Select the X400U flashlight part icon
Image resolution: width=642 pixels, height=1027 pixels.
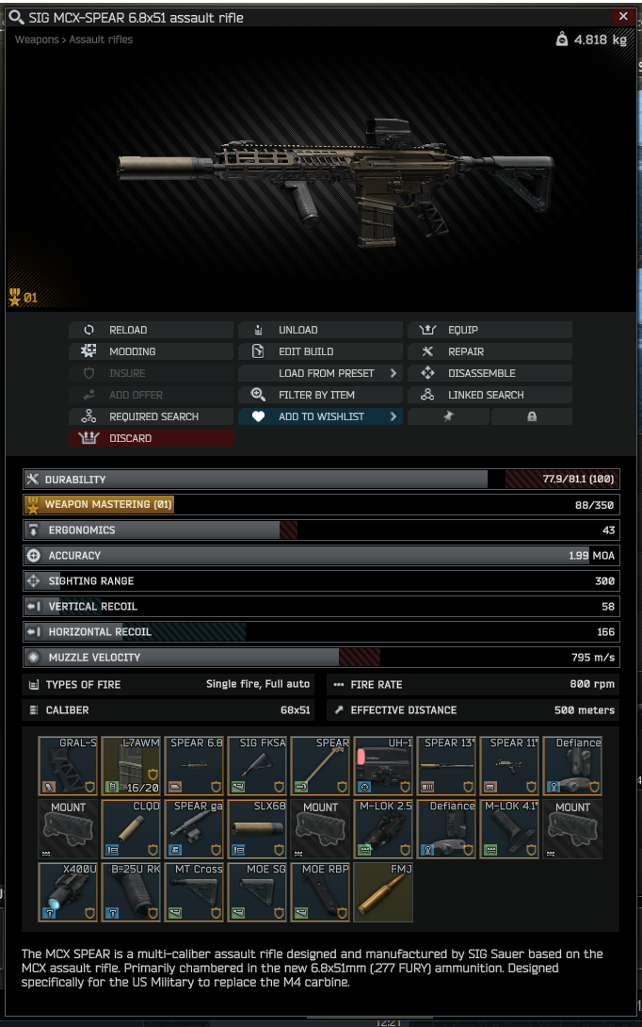[x=68, y=892]
